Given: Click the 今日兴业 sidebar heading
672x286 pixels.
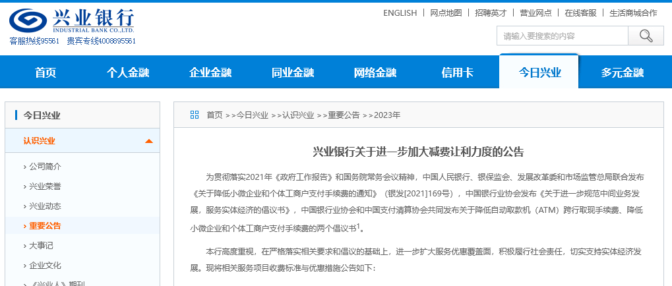Looking at the screenshot, I should point(42,115).
